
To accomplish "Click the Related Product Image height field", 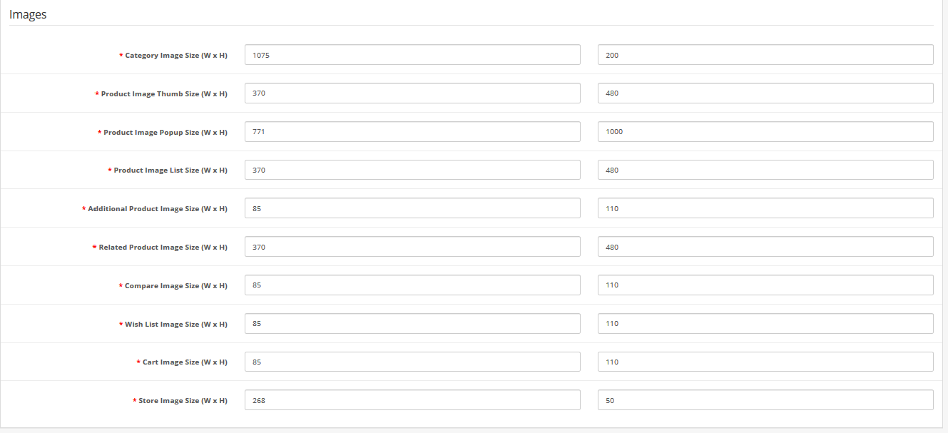I will (x=765, y=247).
